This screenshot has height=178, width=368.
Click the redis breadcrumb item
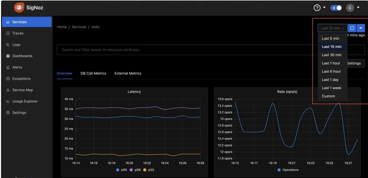(x=95, y=27)
